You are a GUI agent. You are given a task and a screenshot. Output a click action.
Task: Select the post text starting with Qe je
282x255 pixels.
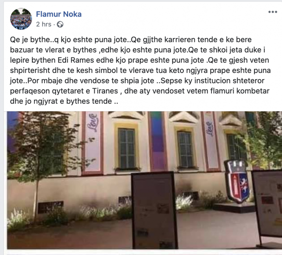140,70
